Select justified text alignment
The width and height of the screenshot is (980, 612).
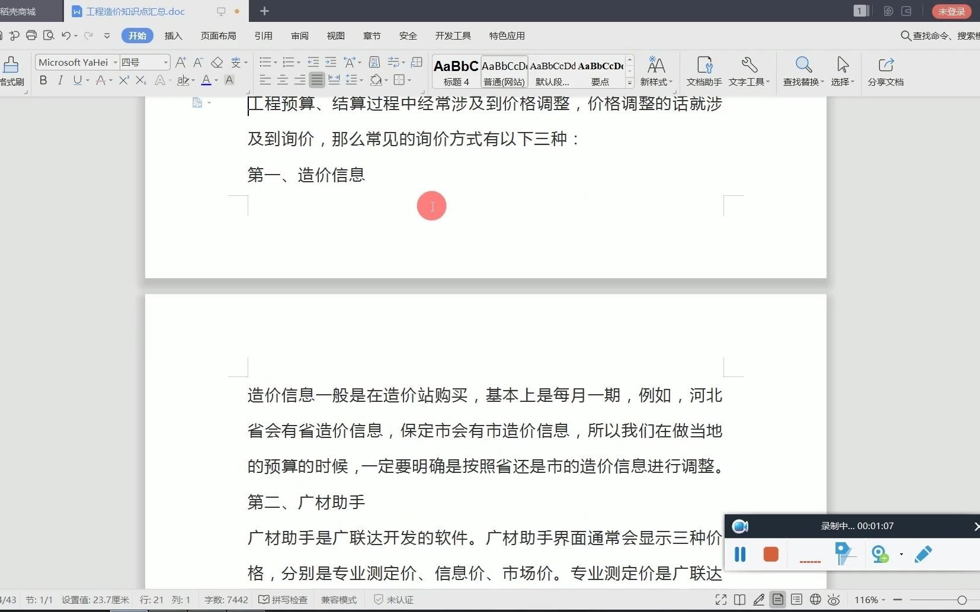click(317, 80)
